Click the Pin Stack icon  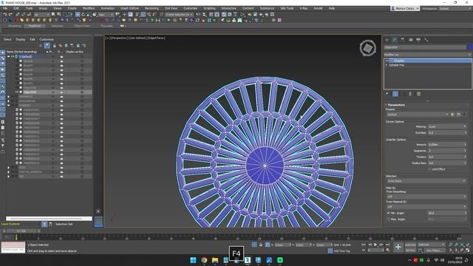pos(387,94)
